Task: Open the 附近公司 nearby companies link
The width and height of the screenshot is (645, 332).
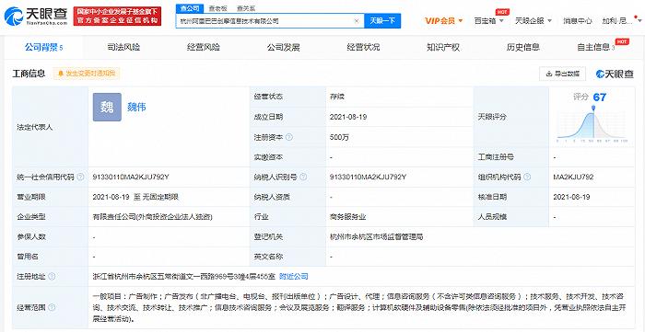Action: [293, 277]
